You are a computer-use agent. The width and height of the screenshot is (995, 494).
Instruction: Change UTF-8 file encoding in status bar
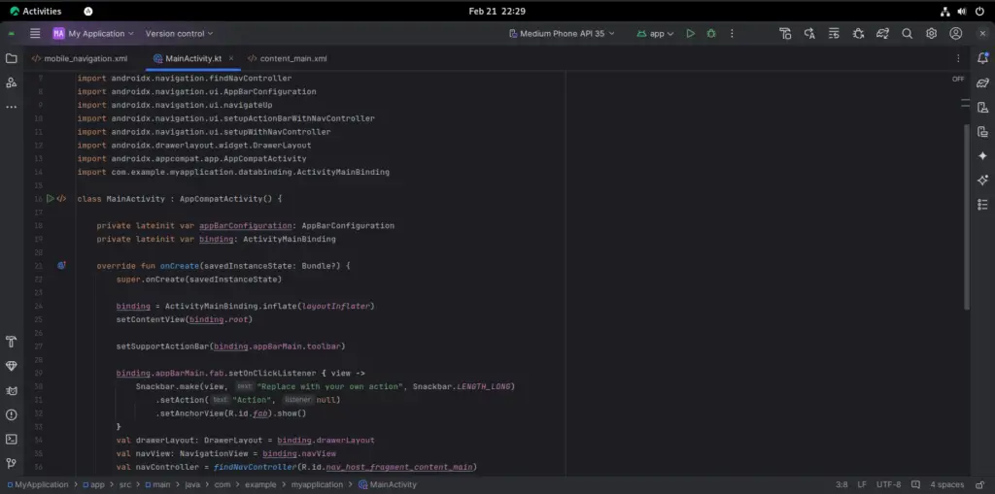pyautogui.click(x=888, y=484)
